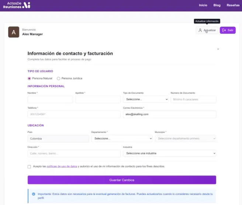The image size is (242, 205).
Task: Close the contact information dialog
Action: pyautogui.click(x=218, y=49)
